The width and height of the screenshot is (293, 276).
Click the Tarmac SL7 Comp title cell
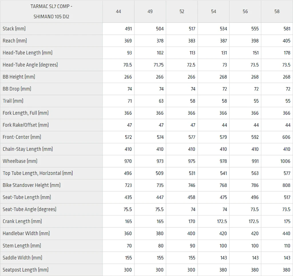point(52,11)
